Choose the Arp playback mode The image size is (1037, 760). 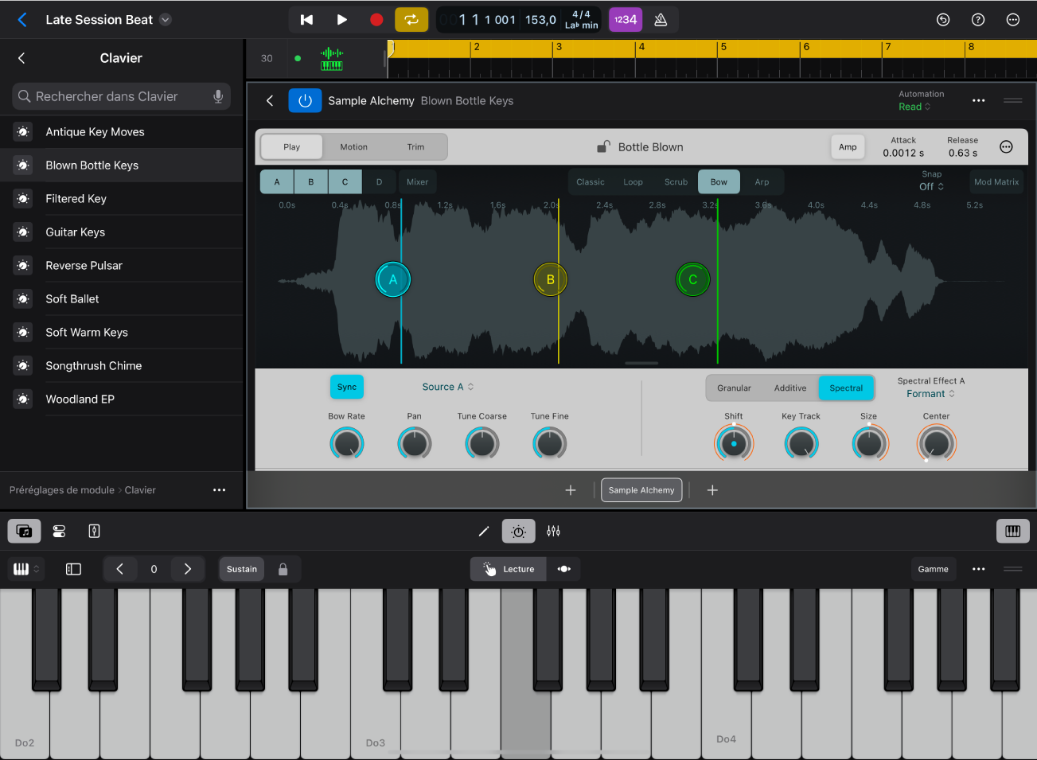pyautogui.click(x=762, y=182)
